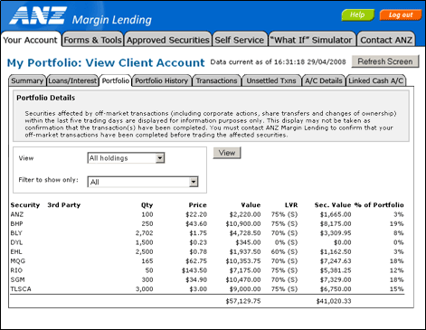Select the MQG security row
Image resolution: width=426 pixels, height=330 pixels.
click(207, 261)
